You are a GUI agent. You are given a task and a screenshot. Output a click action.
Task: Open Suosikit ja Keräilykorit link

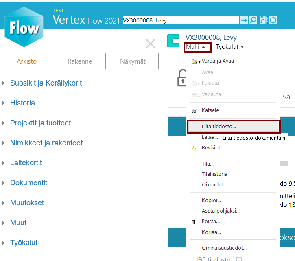pos(46,83)
